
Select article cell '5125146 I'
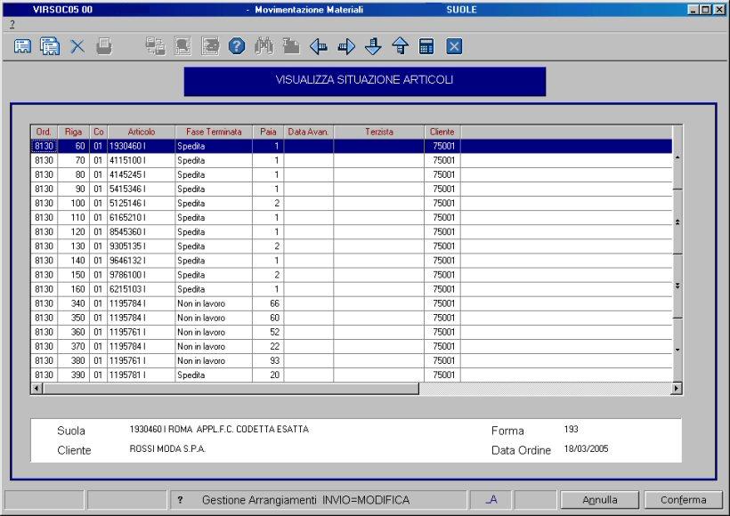click(141, 204)
